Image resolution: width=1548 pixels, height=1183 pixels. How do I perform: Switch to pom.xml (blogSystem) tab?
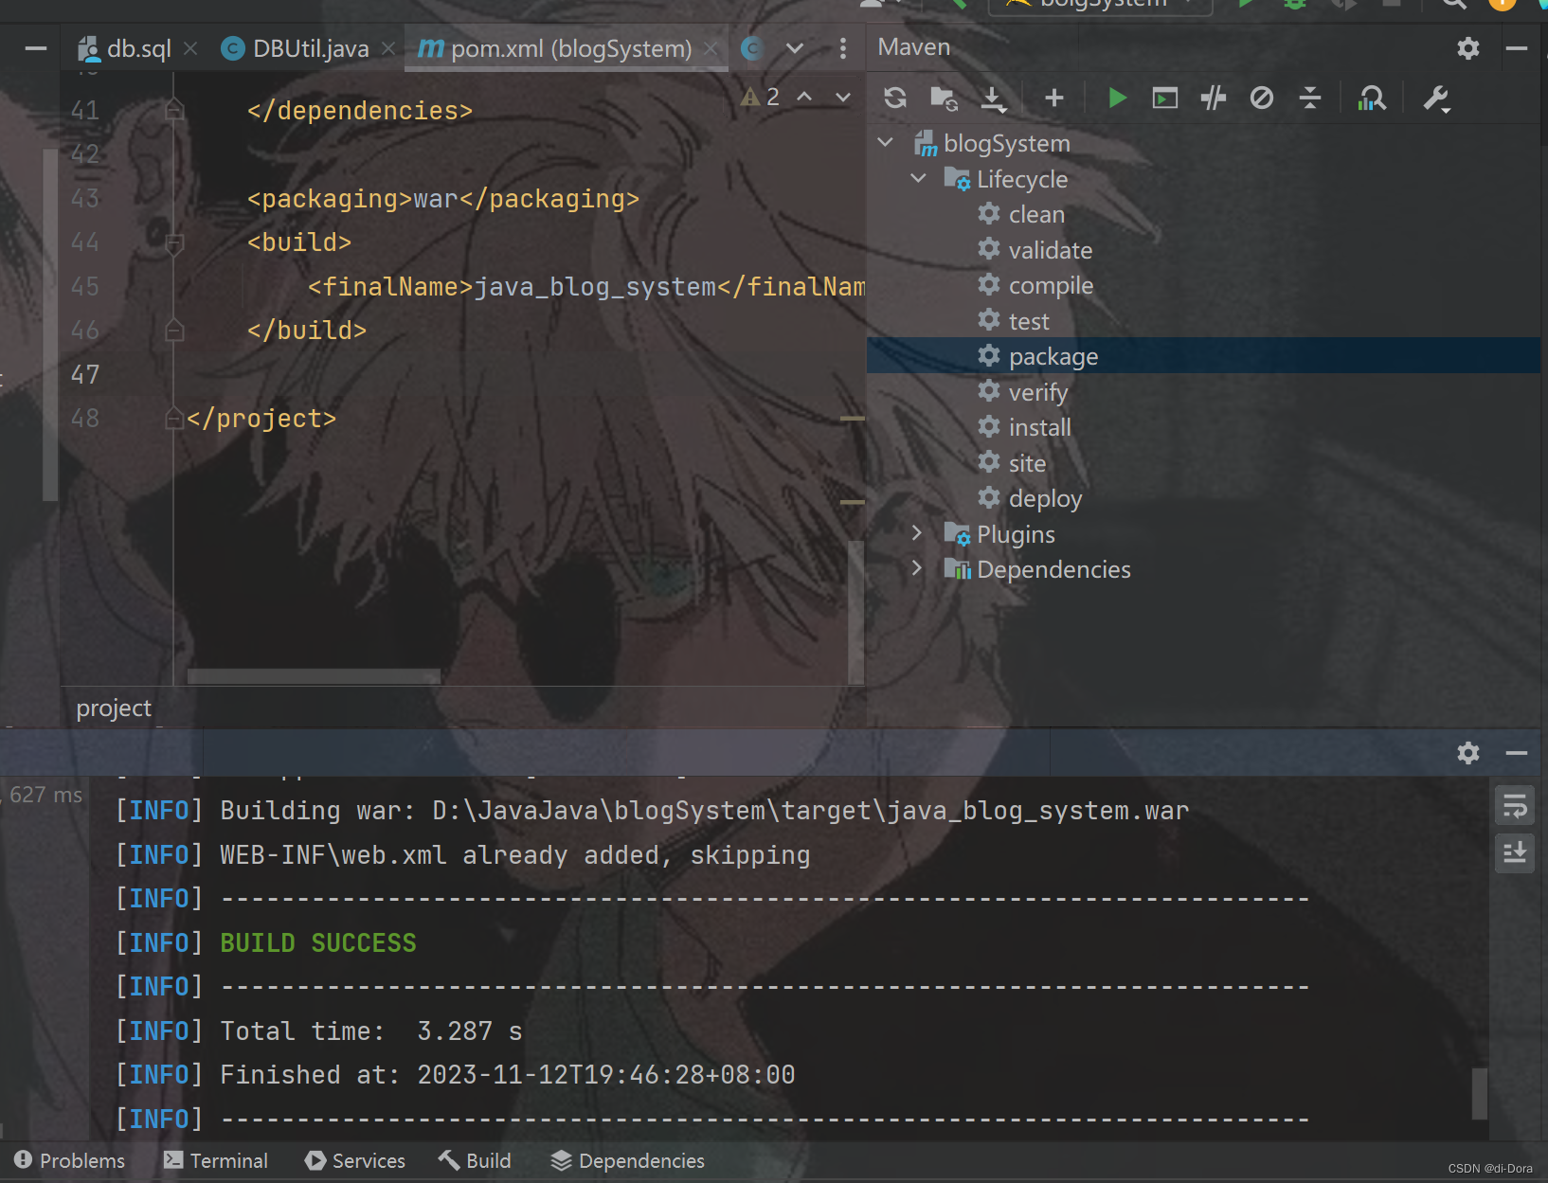556,48
